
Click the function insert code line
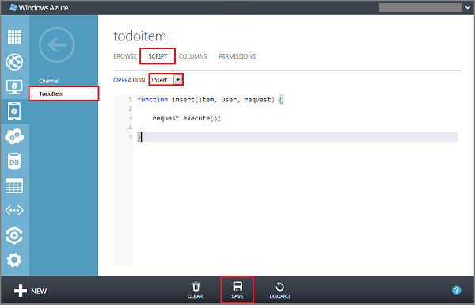pyautogui.click(x=210, y=100)
